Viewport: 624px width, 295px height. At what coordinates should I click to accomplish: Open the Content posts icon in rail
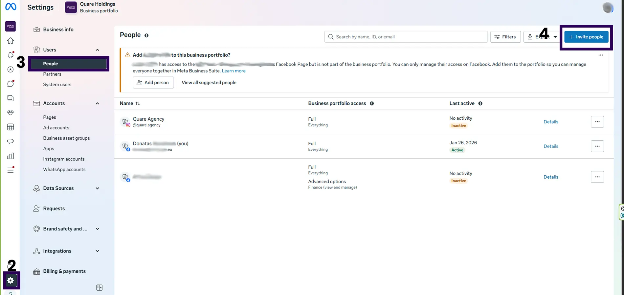click(11, 98)
